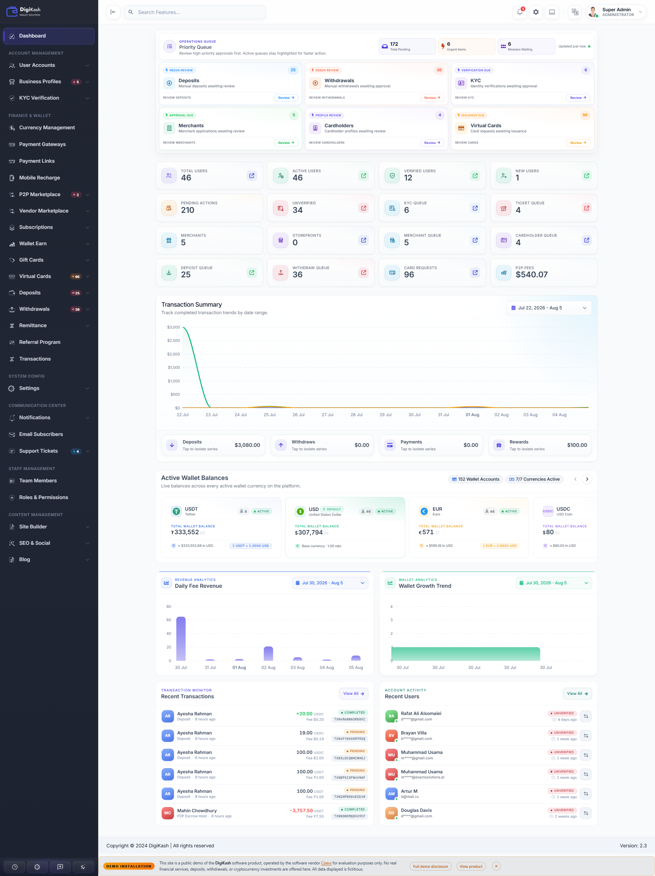Collapse sidebar with the arrow icon

[x=113, y=12]
